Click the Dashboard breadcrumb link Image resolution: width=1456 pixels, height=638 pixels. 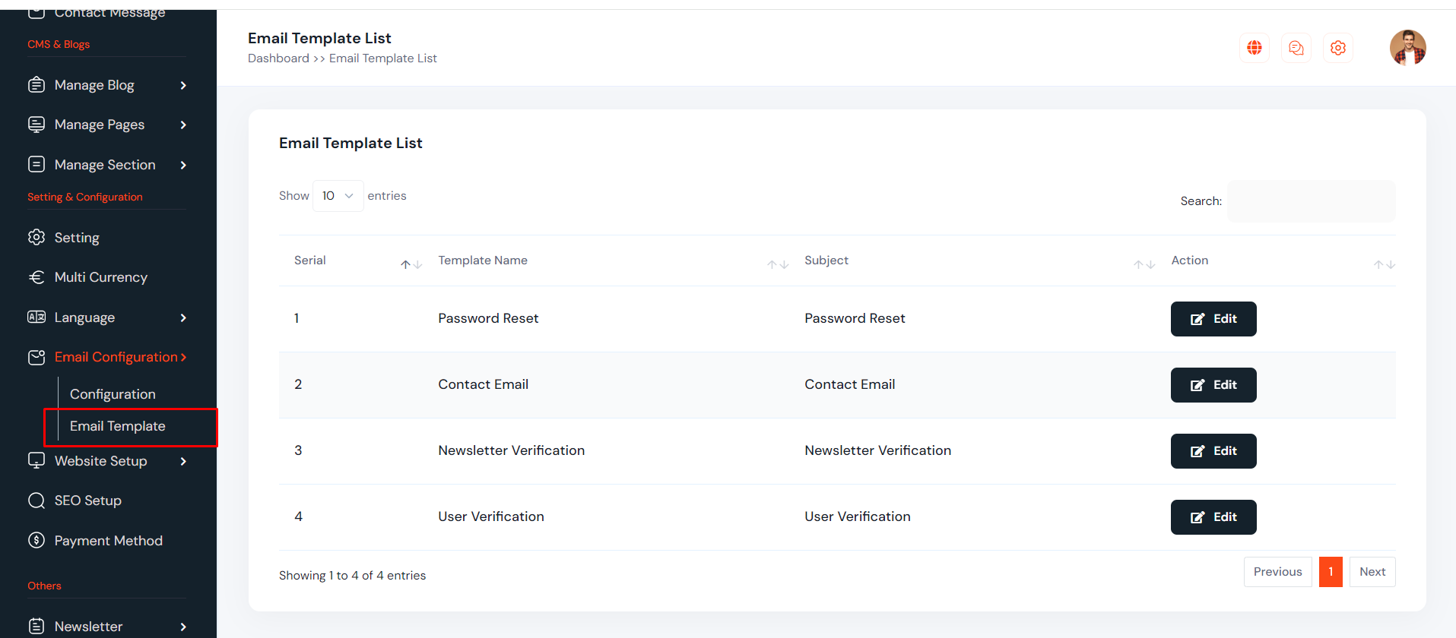pyautogui.click(x=278, y=58)
